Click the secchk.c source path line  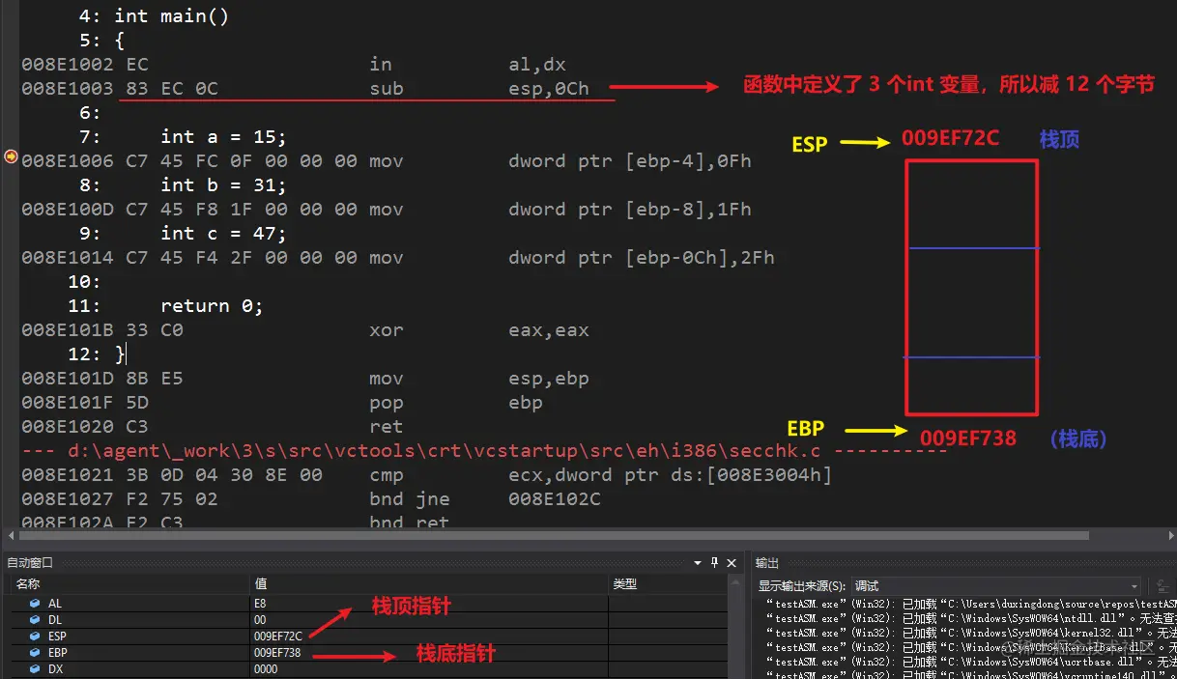(x=483, y=451)
